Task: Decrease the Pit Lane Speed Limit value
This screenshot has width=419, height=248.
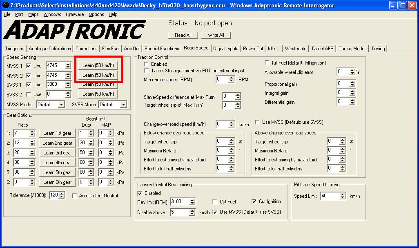Action: 342,198
